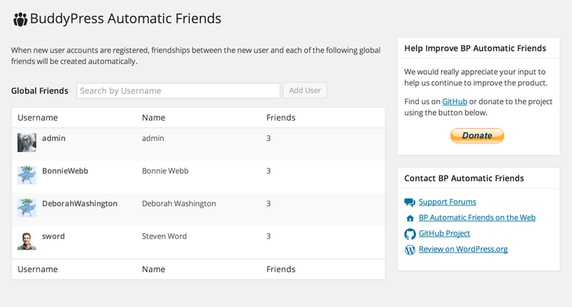Click the WordPress logo icon
The width and height of the screenshot is (572, 307).
coord(410,250)
